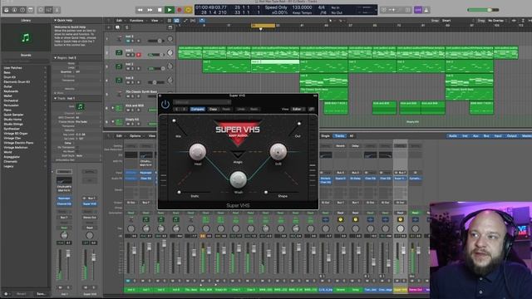Open the Editors scissors button
The height and width of the screenshot is (299, 532).
[x=57, y=10]
